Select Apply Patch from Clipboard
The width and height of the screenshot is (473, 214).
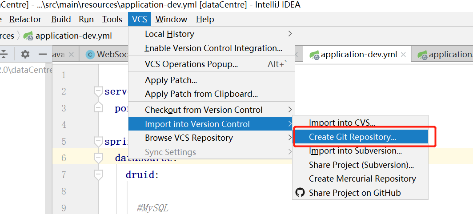212,94
